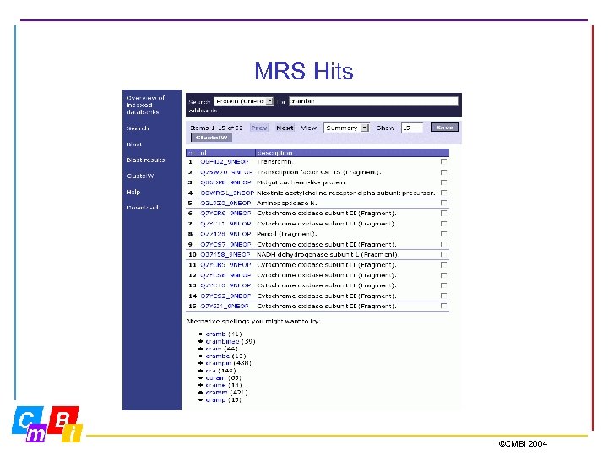
Task: Open Overview of indexed databanks in sidebar
Action: click(x=145, y=105)
